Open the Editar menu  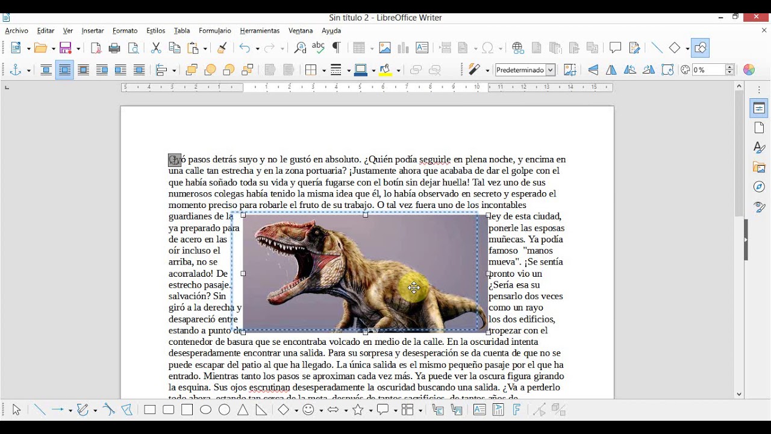pos(46,31)
